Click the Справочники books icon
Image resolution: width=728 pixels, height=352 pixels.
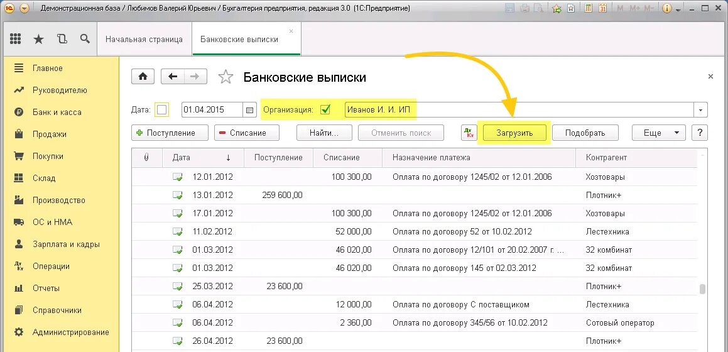coord(19,310)
